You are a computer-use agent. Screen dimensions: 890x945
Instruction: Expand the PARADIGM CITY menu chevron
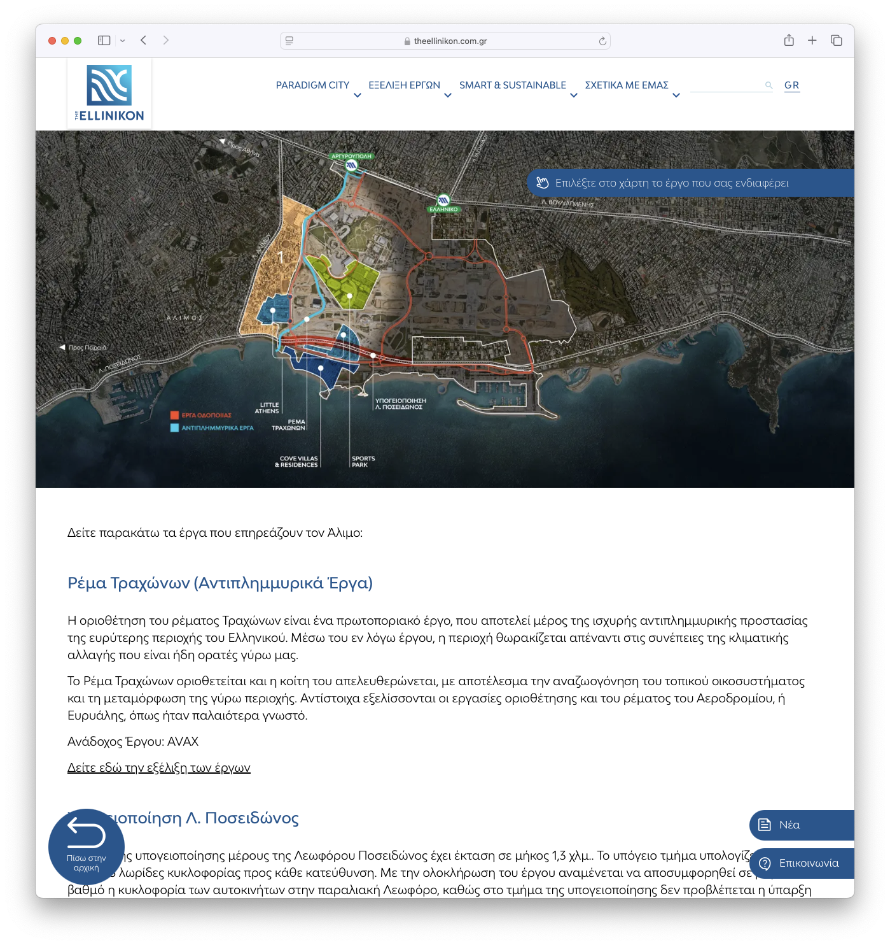tap(358, 96)
